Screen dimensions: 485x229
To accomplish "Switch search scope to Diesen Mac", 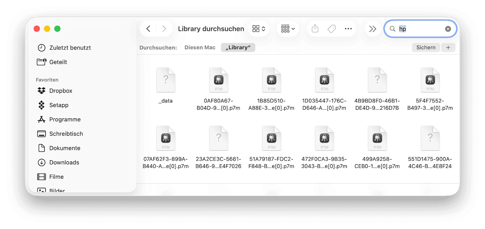I will tap(200, 47).
